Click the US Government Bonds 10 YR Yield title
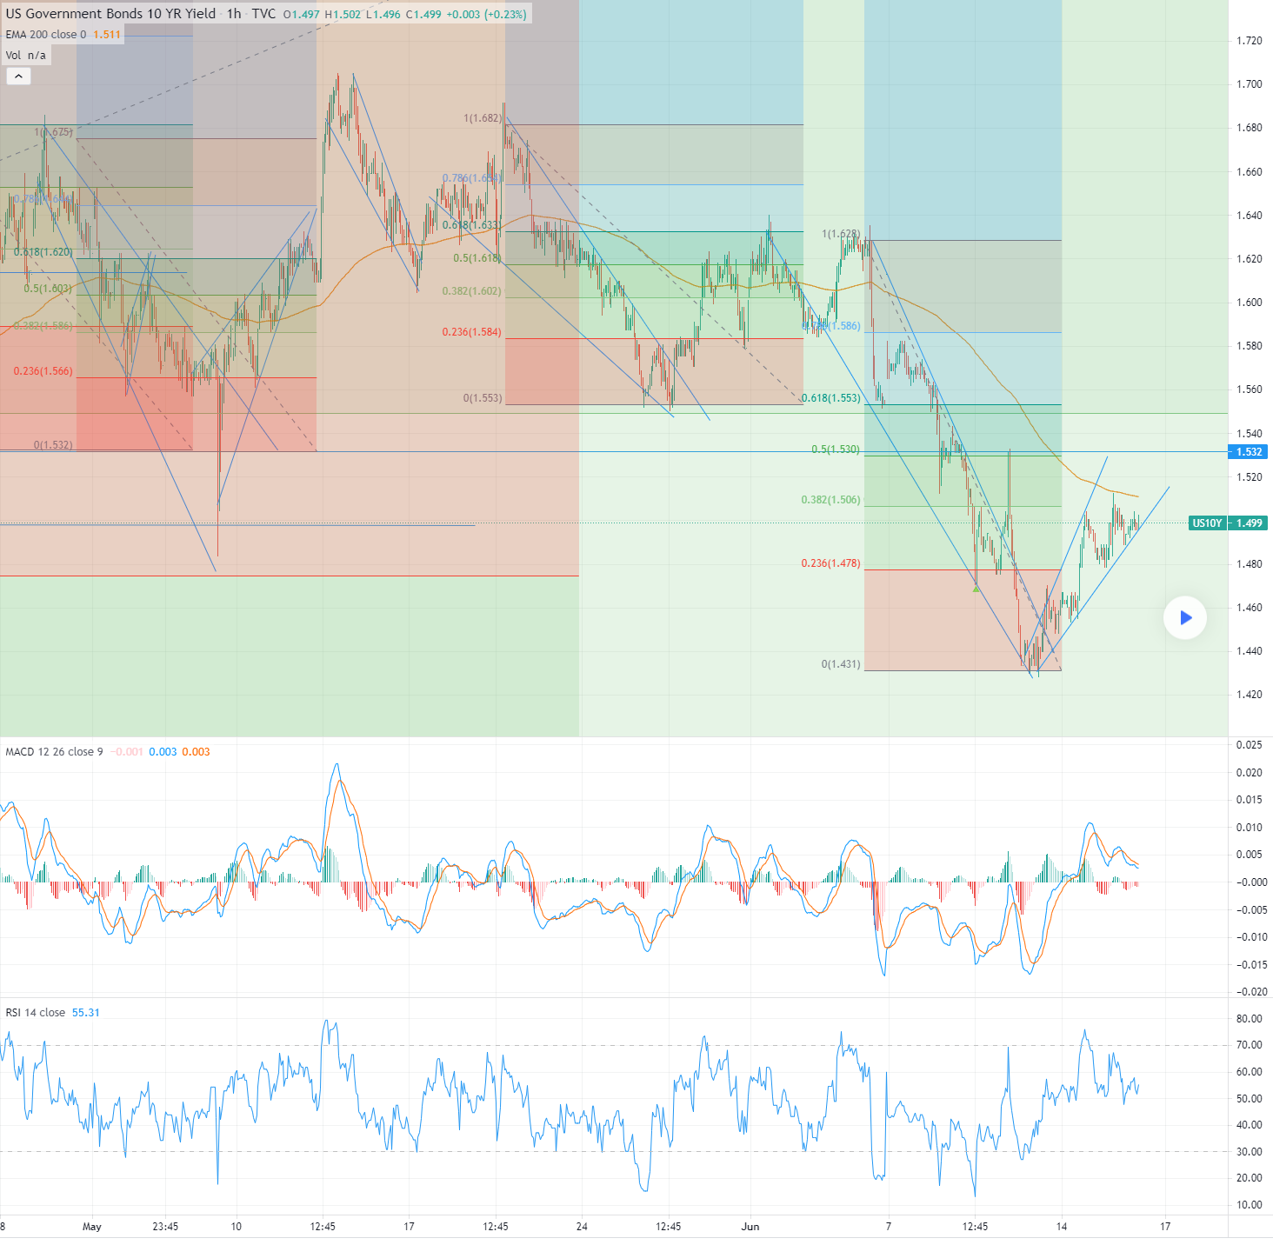 point(110,14)
